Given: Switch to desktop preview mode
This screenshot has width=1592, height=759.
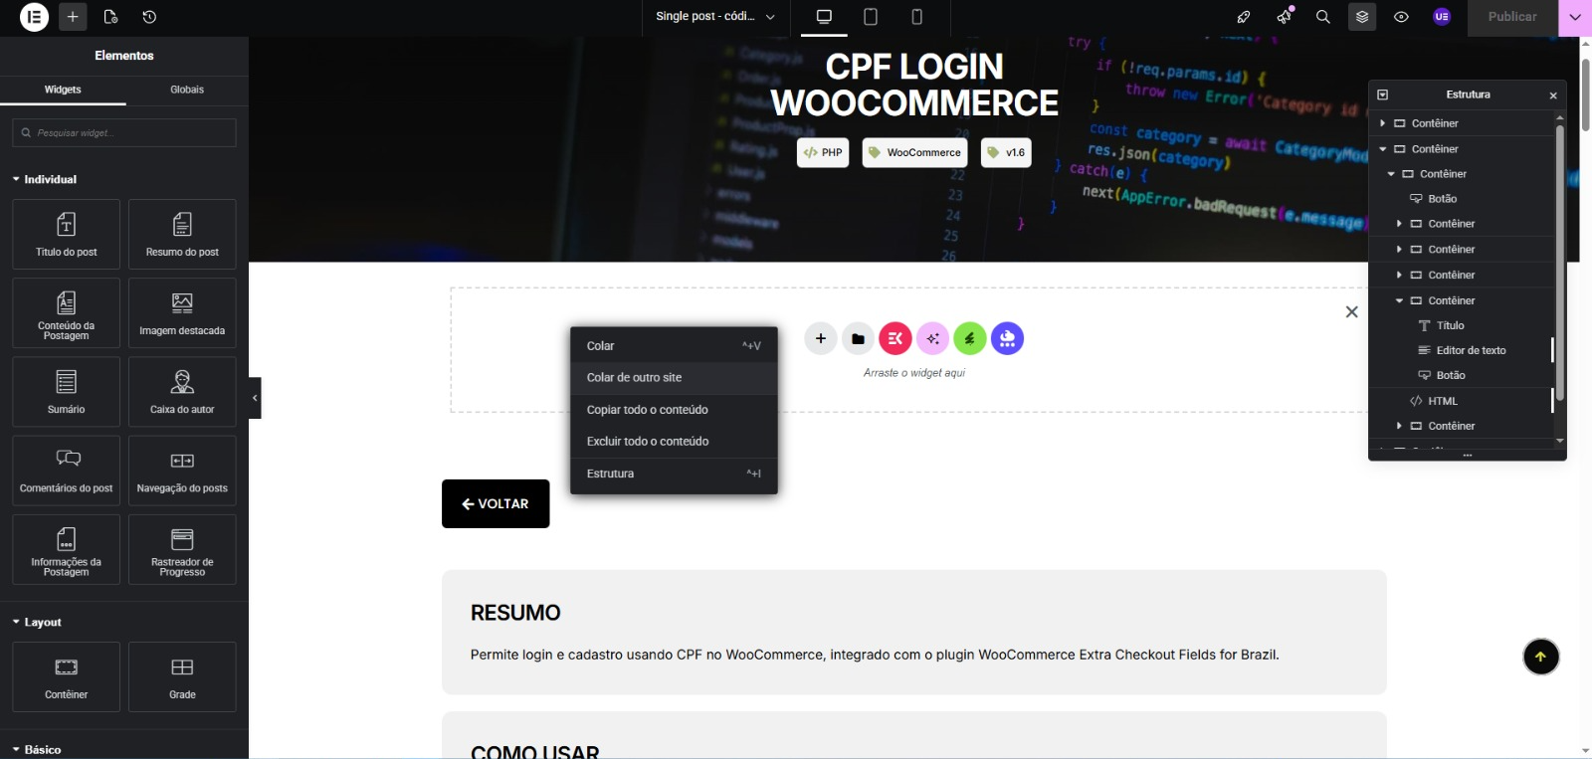Looking at the screenshot, I should (x=824, y=17).
